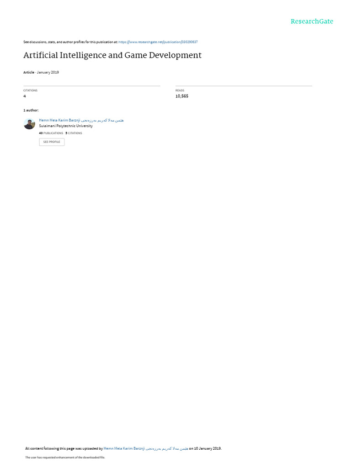351x468 pixels.
Task: Click the 10 January 2019 upload date
Action: click(207, 449)
